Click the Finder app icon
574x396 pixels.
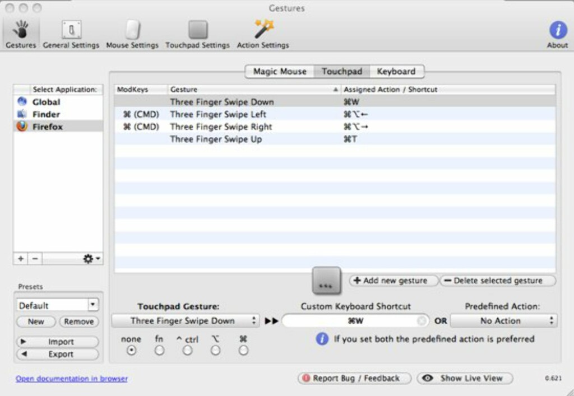22,114
